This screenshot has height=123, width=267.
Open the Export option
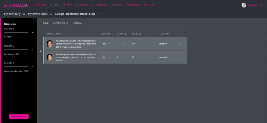[x=117, y=5]
